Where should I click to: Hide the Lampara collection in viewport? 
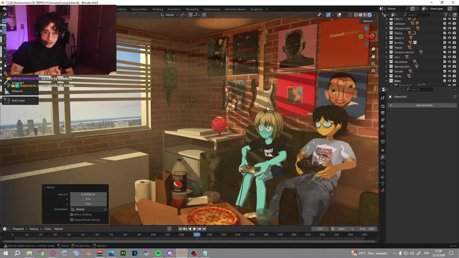coord(450,24)
